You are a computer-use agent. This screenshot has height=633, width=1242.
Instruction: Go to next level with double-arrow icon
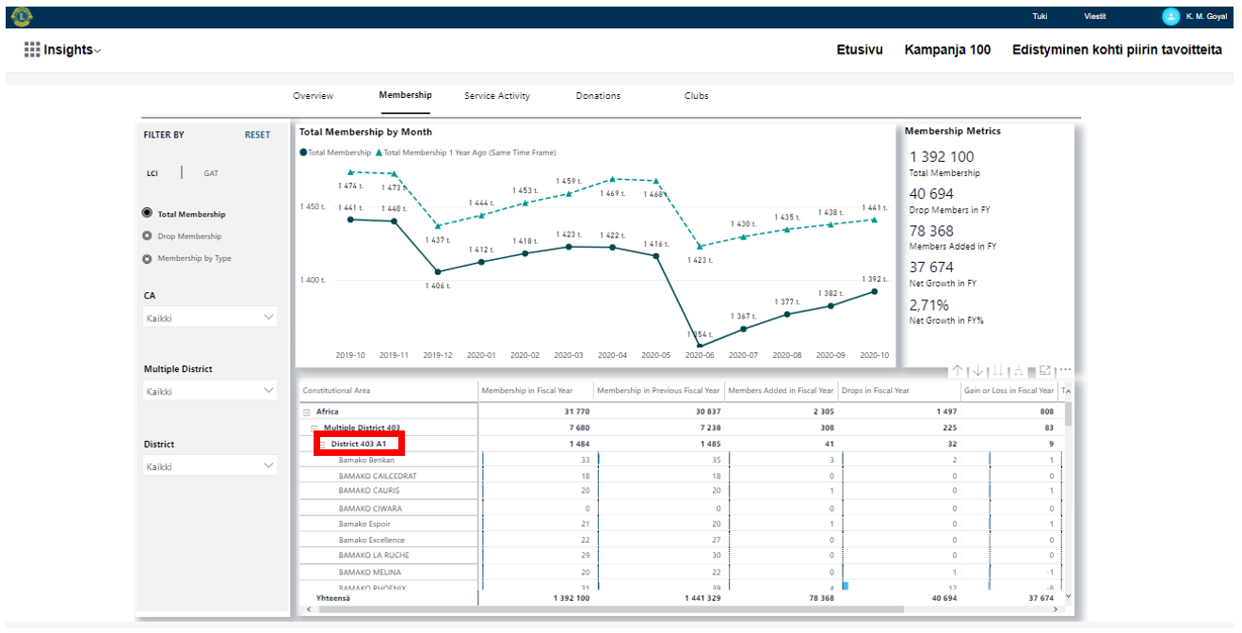click(x=996, y=371)
